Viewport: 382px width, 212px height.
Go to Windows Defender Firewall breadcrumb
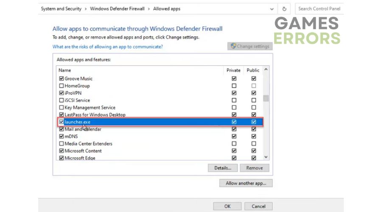pos(117,9)
